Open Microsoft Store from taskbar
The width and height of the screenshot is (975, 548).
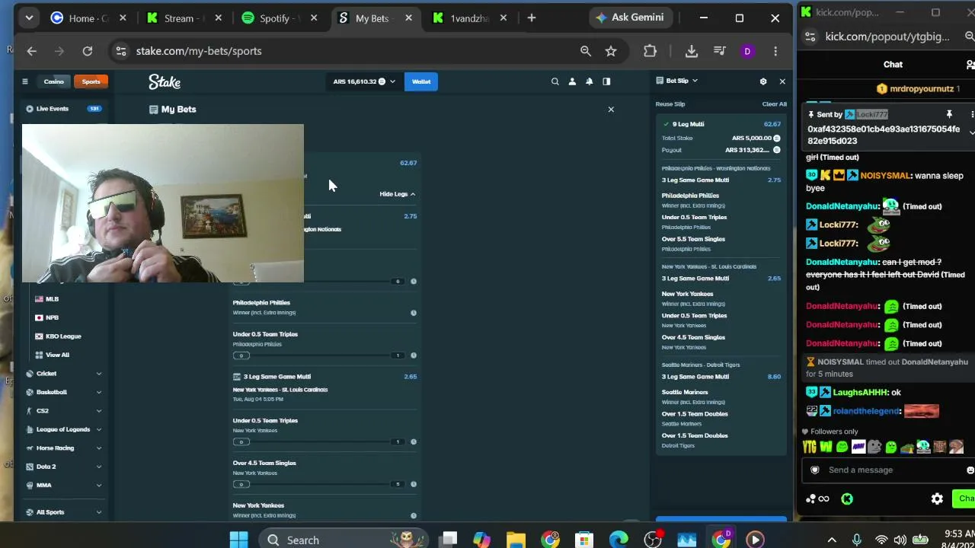(x=584, y=540)
